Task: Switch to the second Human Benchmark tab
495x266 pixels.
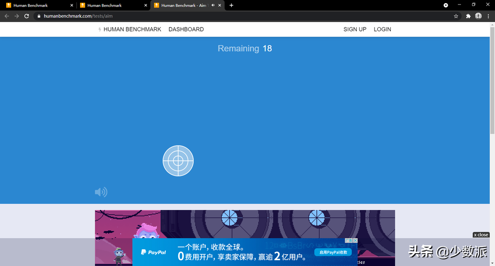Action: [x=105, y=5]
